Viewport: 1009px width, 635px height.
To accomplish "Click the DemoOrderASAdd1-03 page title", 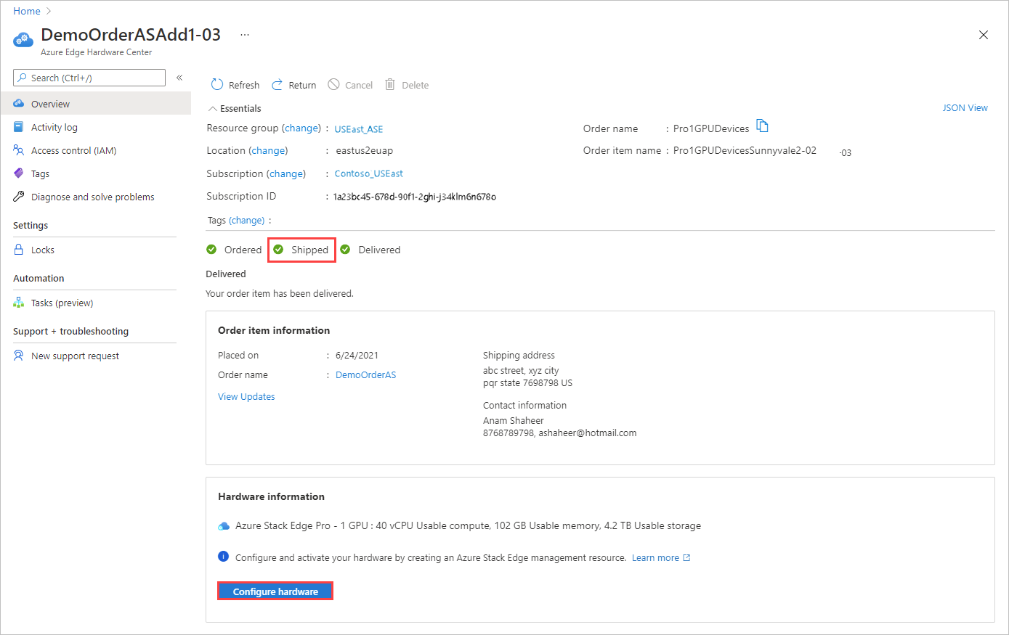I will point(131,35).
